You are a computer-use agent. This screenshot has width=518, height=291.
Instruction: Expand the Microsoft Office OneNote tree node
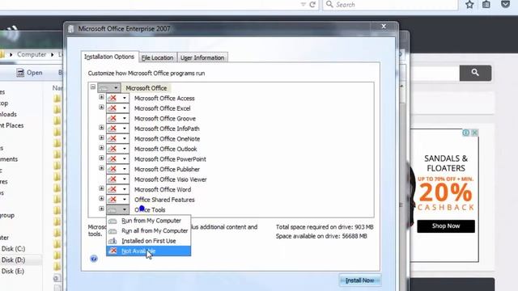[101, 138]
